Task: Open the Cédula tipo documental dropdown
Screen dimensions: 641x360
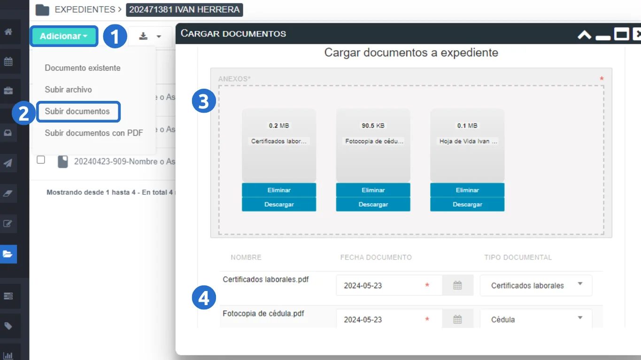Action: [536, 320]
